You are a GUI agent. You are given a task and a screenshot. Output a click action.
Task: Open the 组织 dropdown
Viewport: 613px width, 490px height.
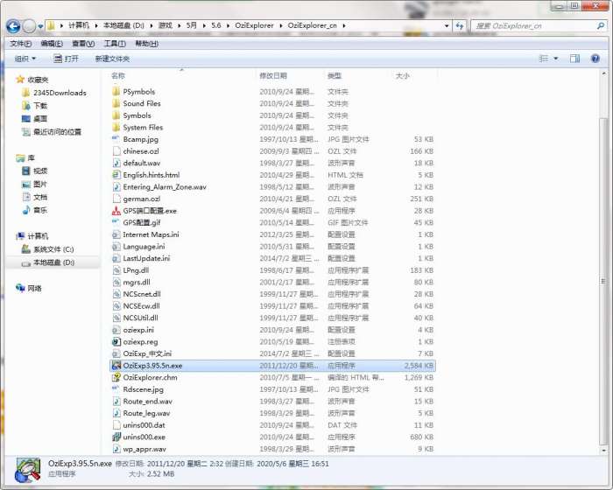tap(25, 59)
